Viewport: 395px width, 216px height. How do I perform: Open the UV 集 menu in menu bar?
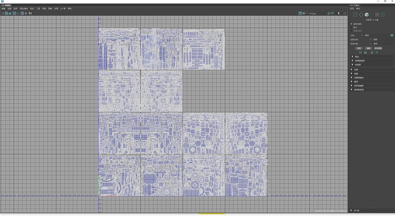coord(63,9)
